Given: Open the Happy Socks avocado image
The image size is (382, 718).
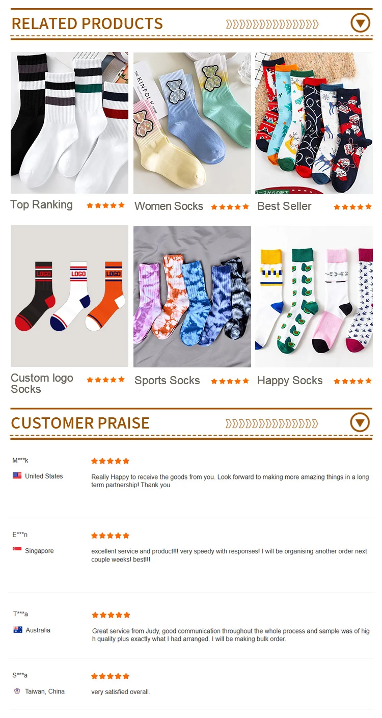Looking at the screenshot, I should point(314,296).
